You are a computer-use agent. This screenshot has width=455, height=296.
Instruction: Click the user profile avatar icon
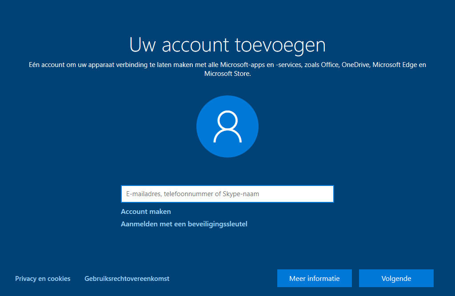tap(227, 126)
